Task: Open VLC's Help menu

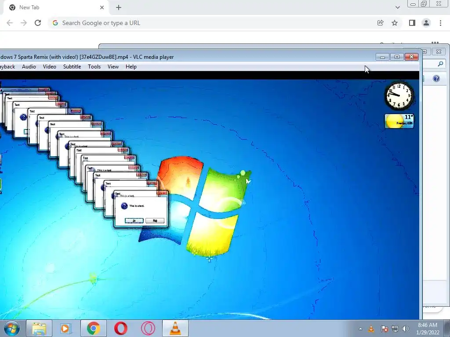Action: pyautogui.click(x=131, y=67)
